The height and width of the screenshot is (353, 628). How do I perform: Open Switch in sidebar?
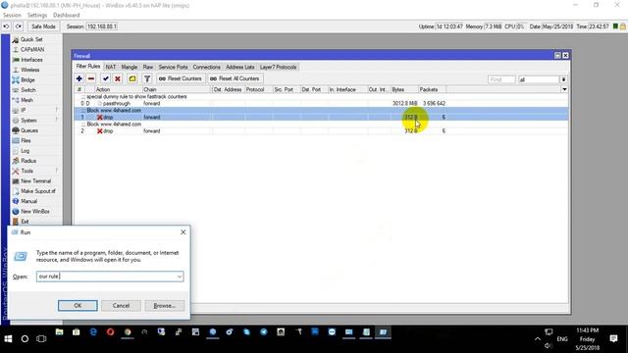28,90
